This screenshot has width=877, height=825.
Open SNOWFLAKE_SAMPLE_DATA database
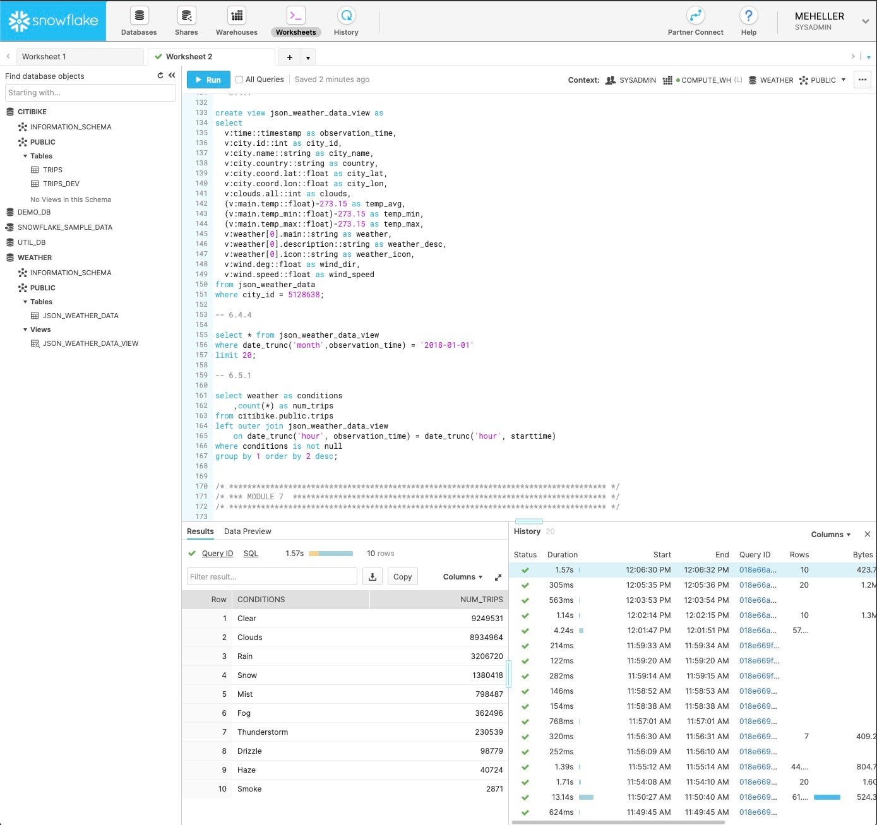64,227
